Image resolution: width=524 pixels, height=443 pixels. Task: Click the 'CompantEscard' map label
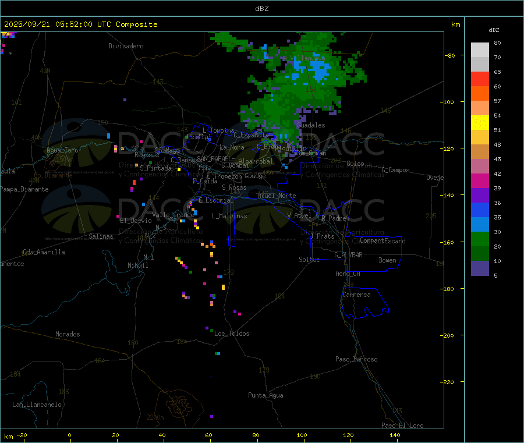tap(383, 240)
